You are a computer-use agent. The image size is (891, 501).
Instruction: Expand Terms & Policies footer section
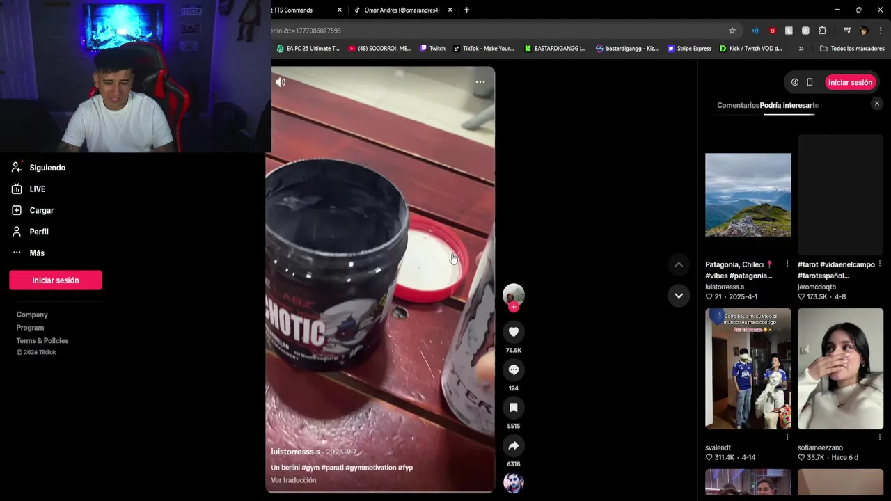point(42,341)
